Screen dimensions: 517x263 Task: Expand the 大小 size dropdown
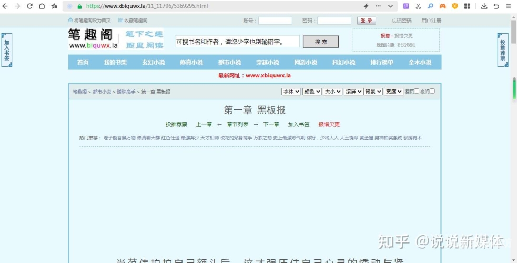pos(333,92)
